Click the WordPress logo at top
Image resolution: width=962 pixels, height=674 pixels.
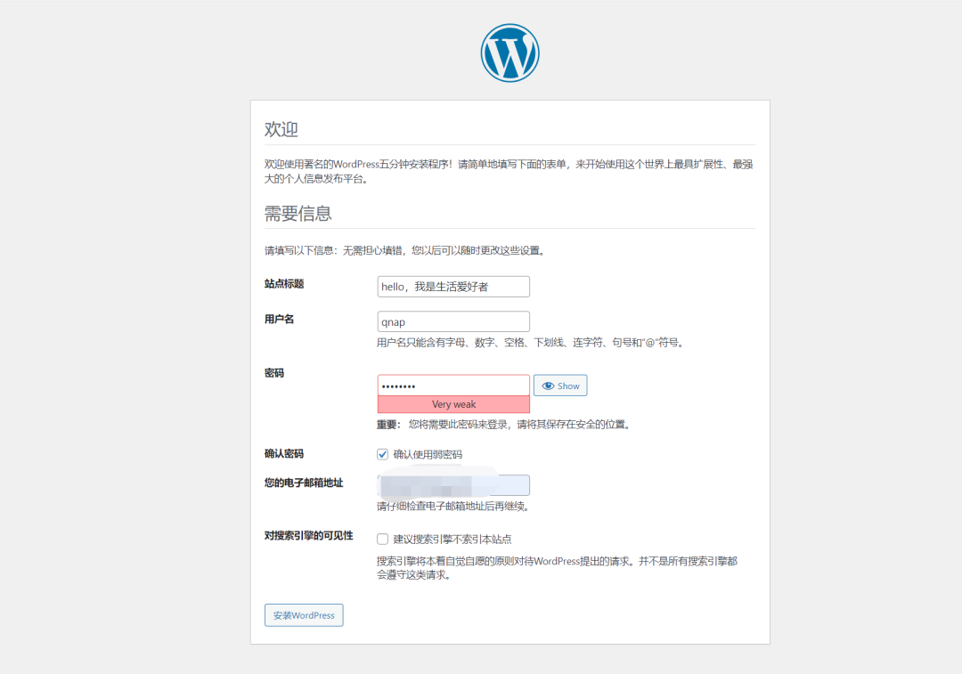pyautogui.click(x=510, y=53)
